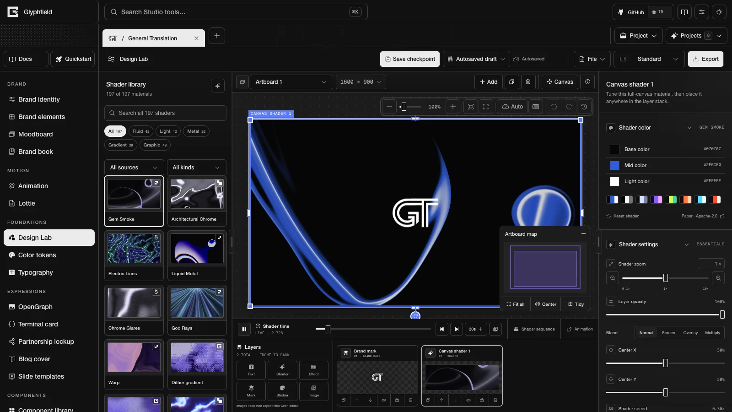
Task: Set blend mode to Screen
Action: pos(668,333)
